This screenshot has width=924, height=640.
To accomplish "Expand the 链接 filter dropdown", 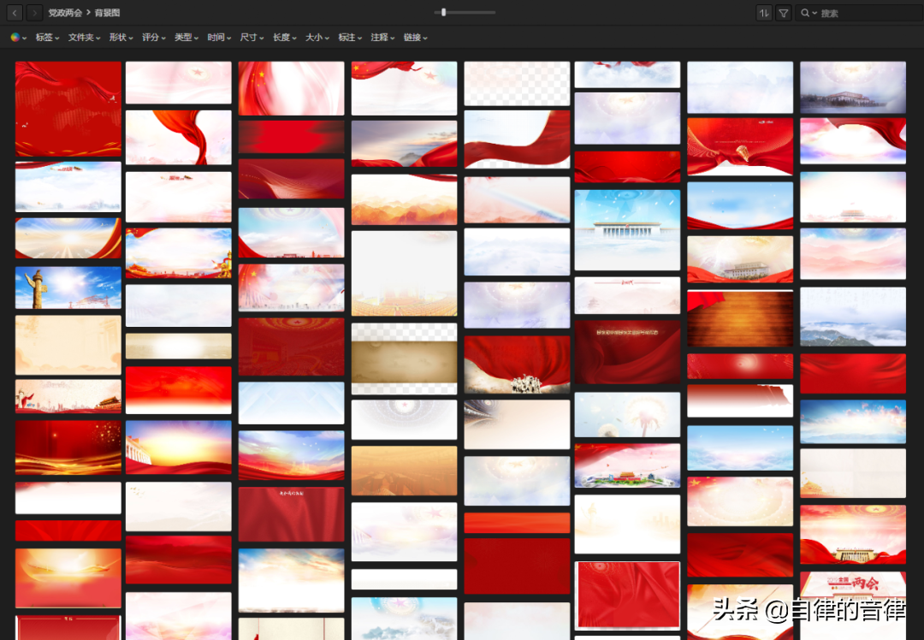I will (x=416, y=37).
